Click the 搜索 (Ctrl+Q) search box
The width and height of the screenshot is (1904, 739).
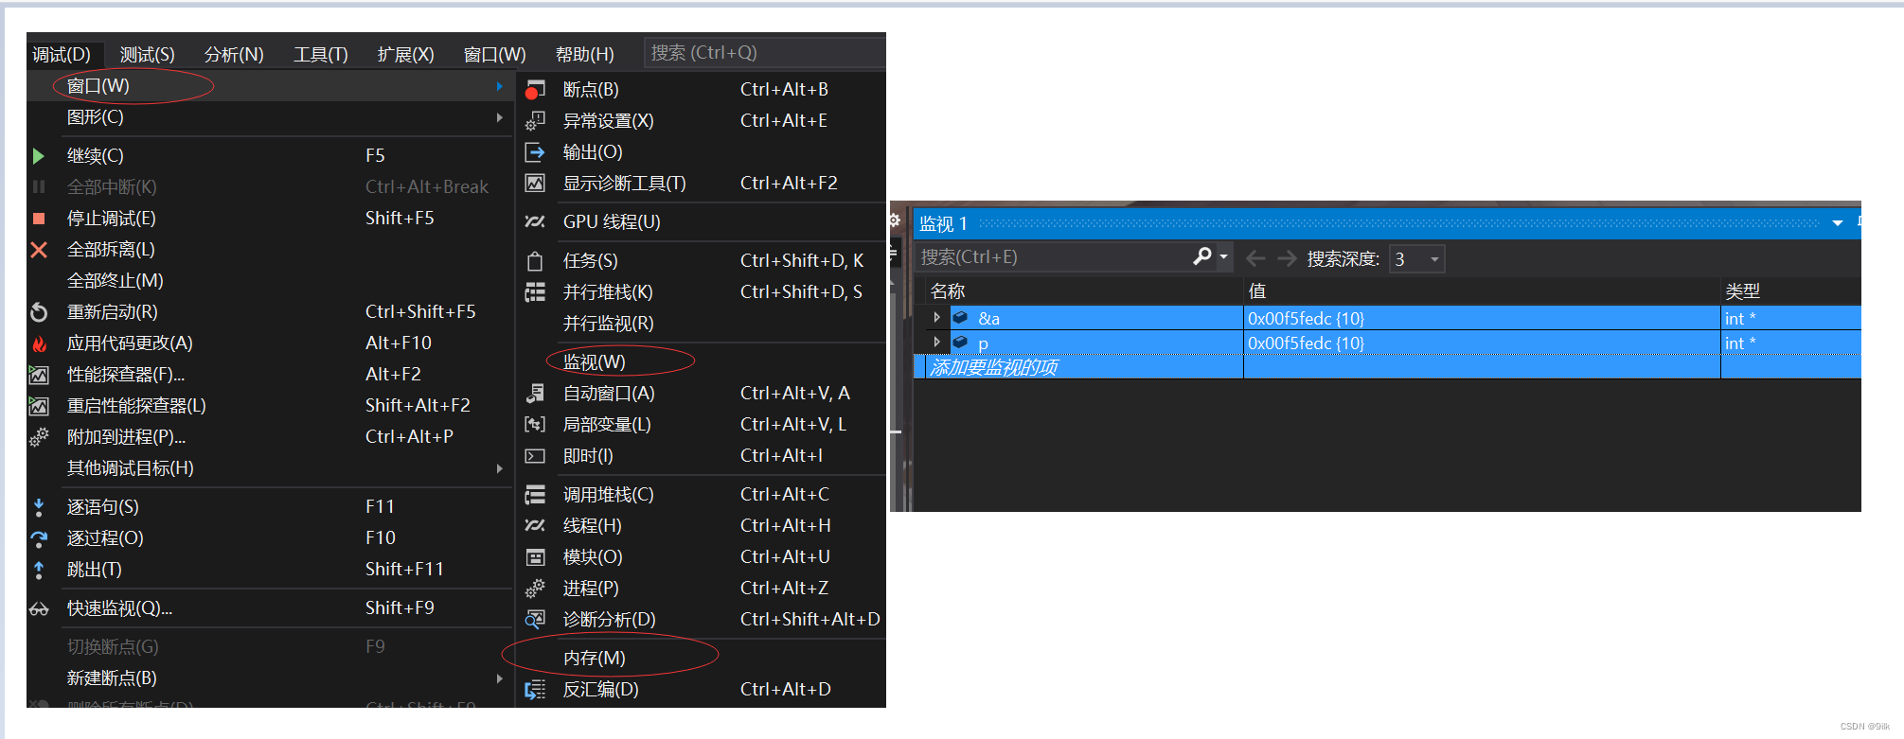pos(765,53)
